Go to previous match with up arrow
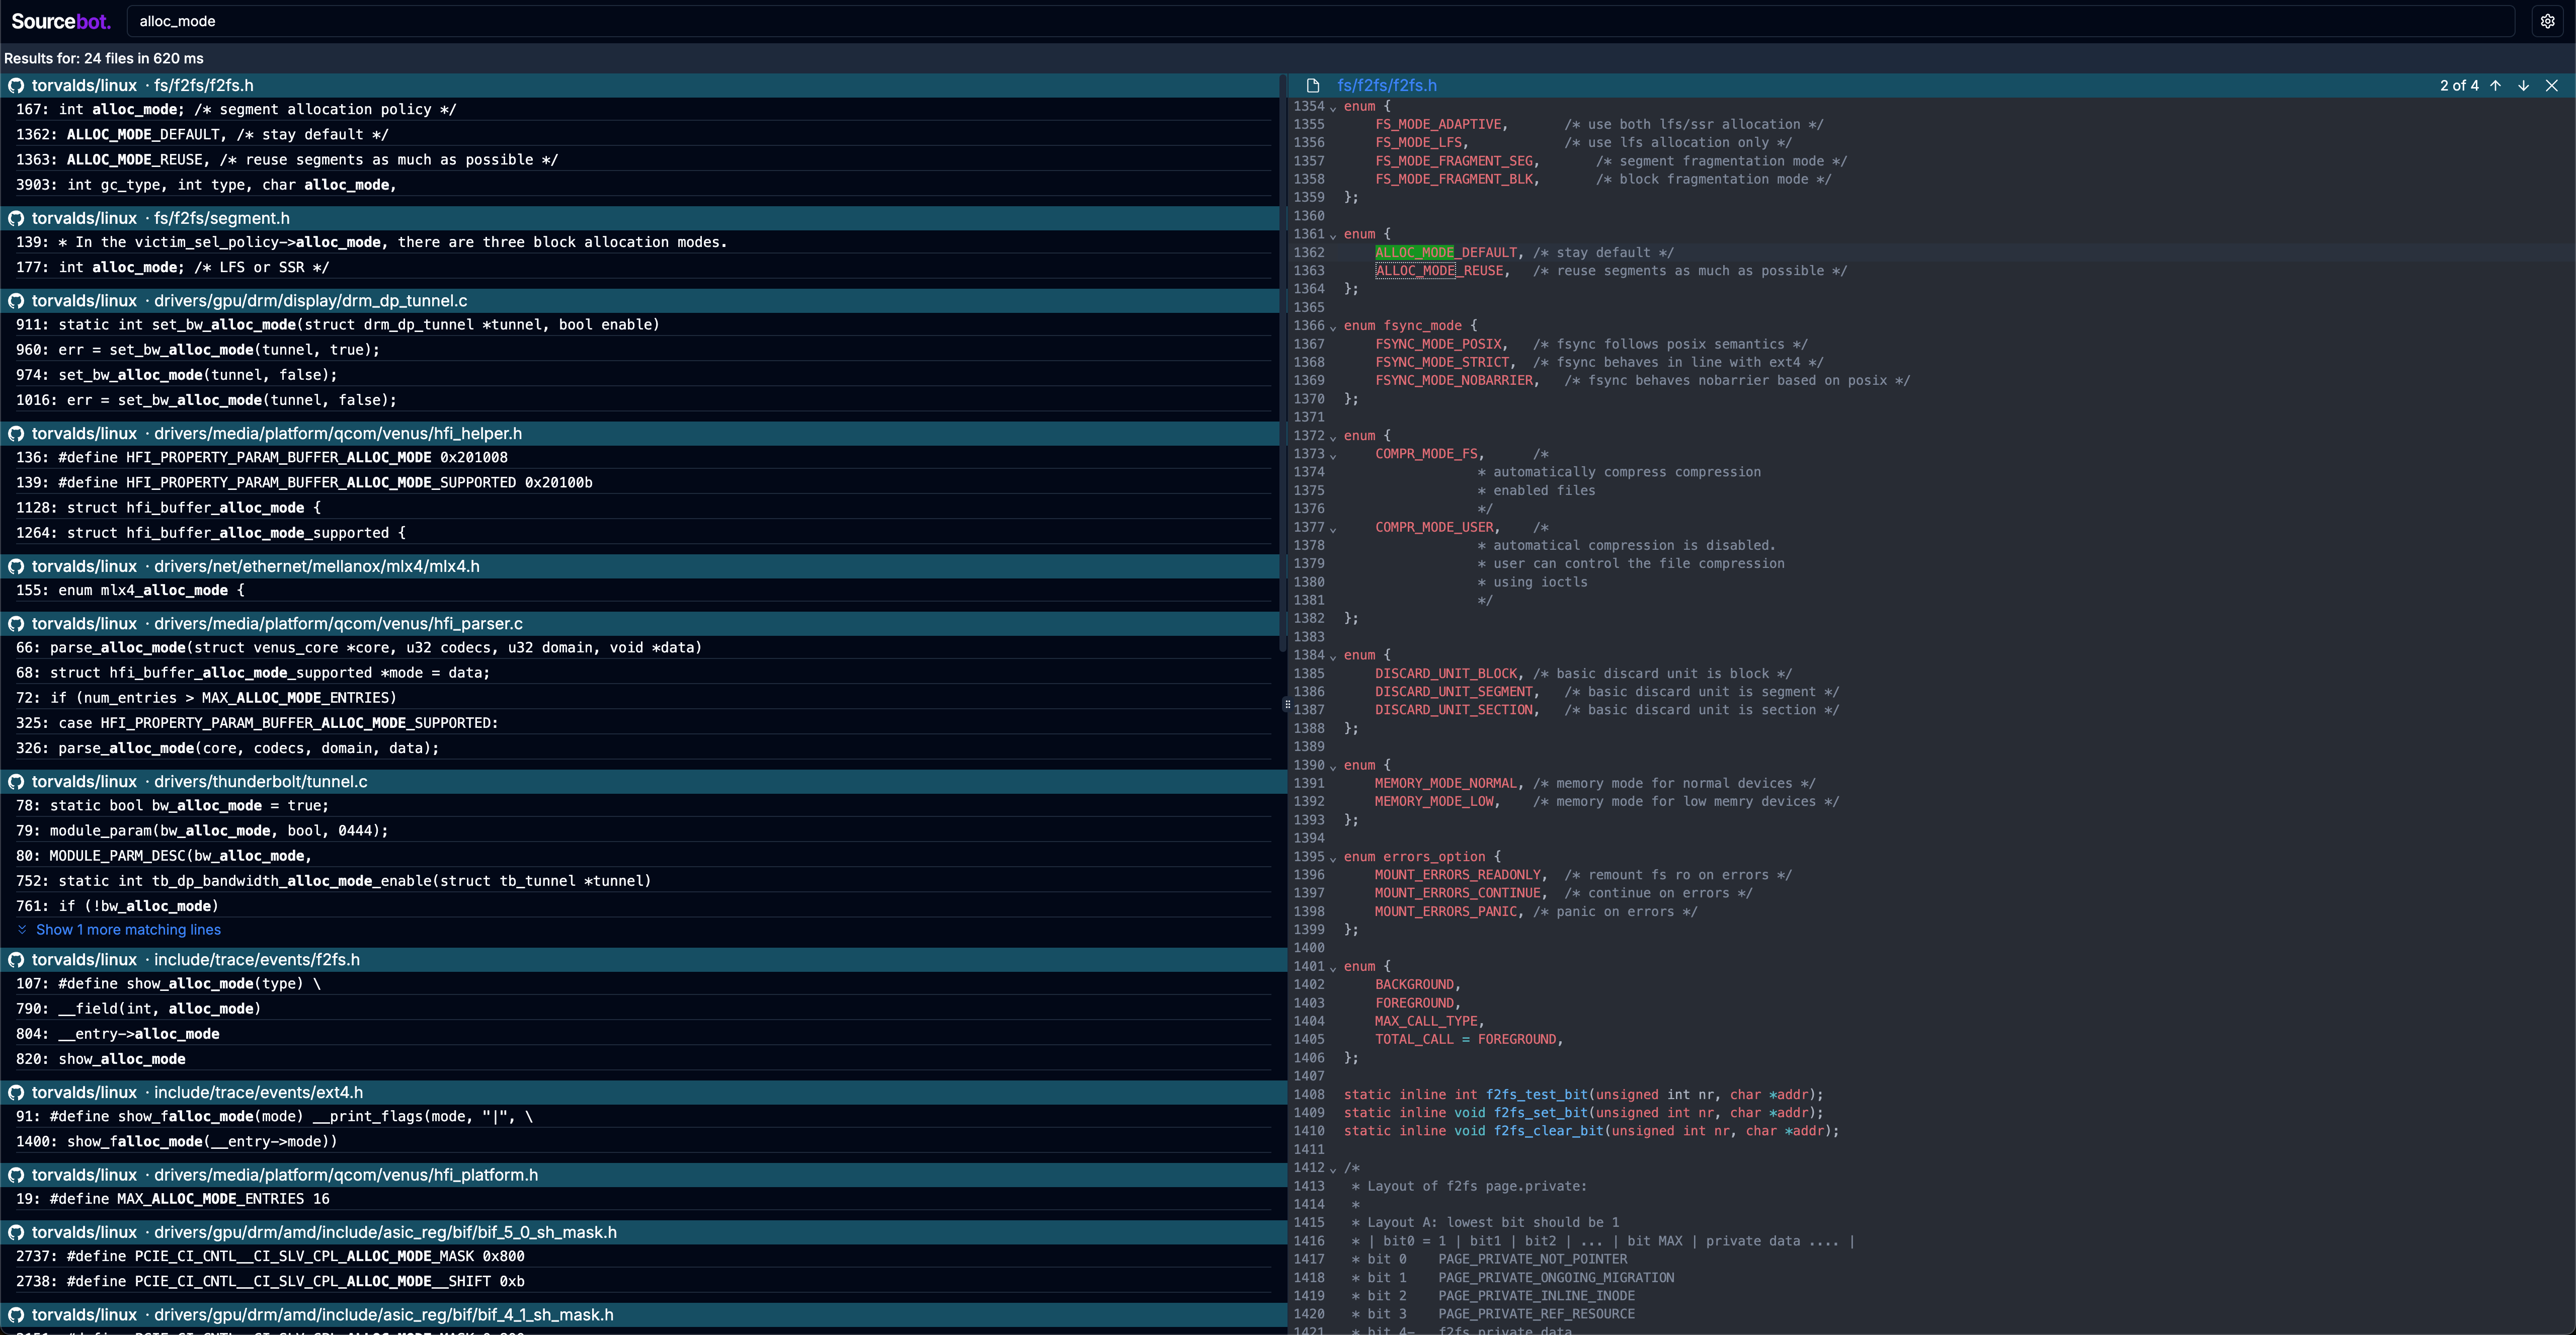 [x=2496, y=86]
